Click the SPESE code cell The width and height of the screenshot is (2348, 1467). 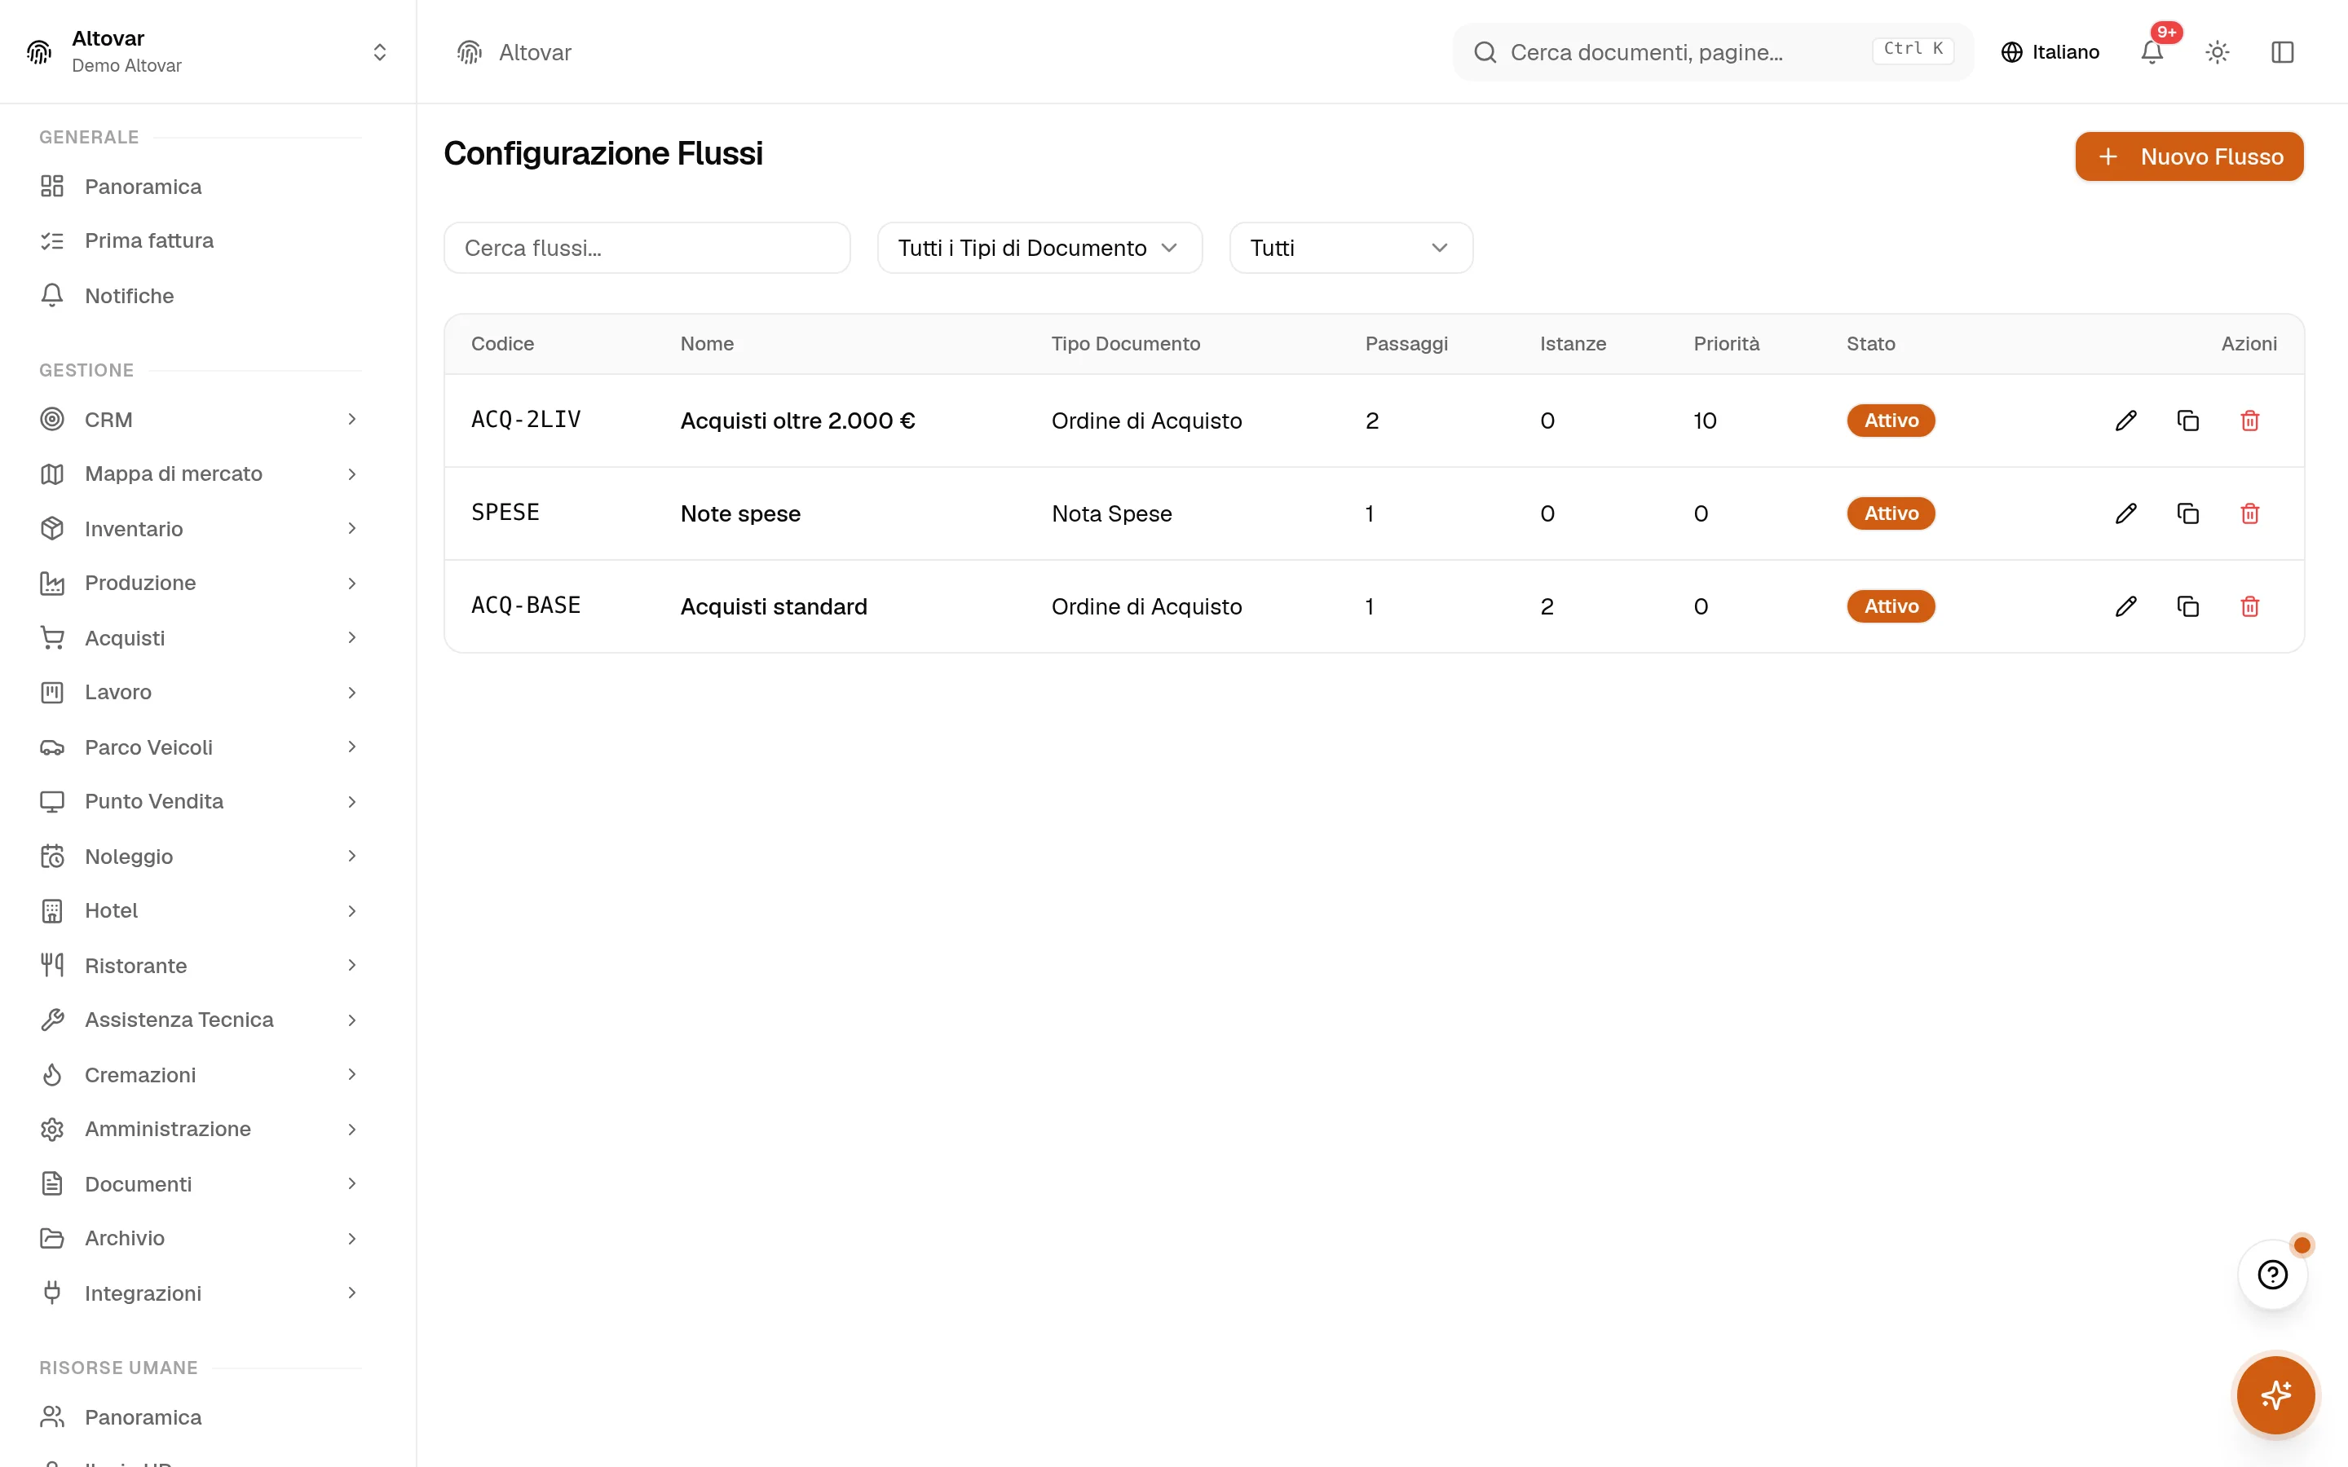click(x=505, y=513)
